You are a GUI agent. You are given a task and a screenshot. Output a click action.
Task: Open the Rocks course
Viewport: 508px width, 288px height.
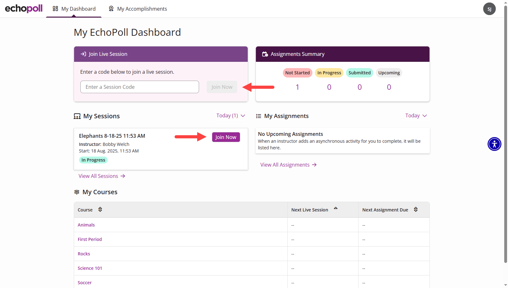point(84,254)
